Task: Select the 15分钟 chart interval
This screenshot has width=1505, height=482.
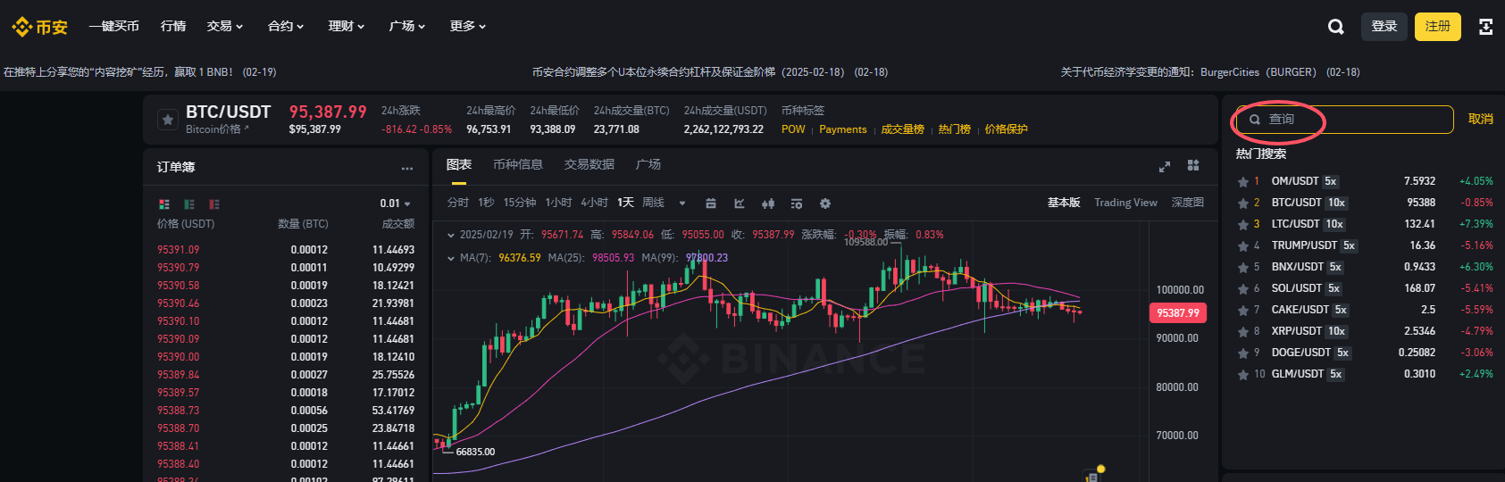Action: 520,204
